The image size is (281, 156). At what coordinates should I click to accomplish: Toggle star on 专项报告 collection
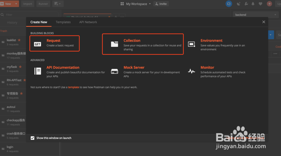[x=21, y=93]
